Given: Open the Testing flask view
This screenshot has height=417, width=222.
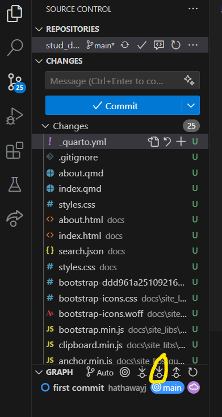Looking at the screenshot, I should tap(15, 184).
